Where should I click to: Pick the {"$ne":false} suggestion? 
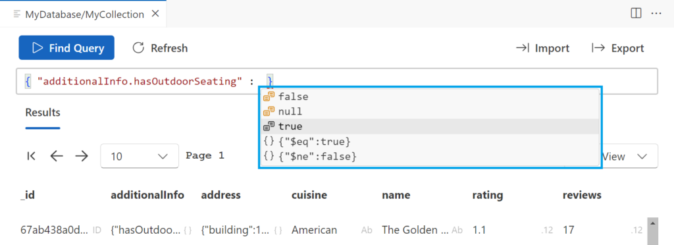click(430, 157)
